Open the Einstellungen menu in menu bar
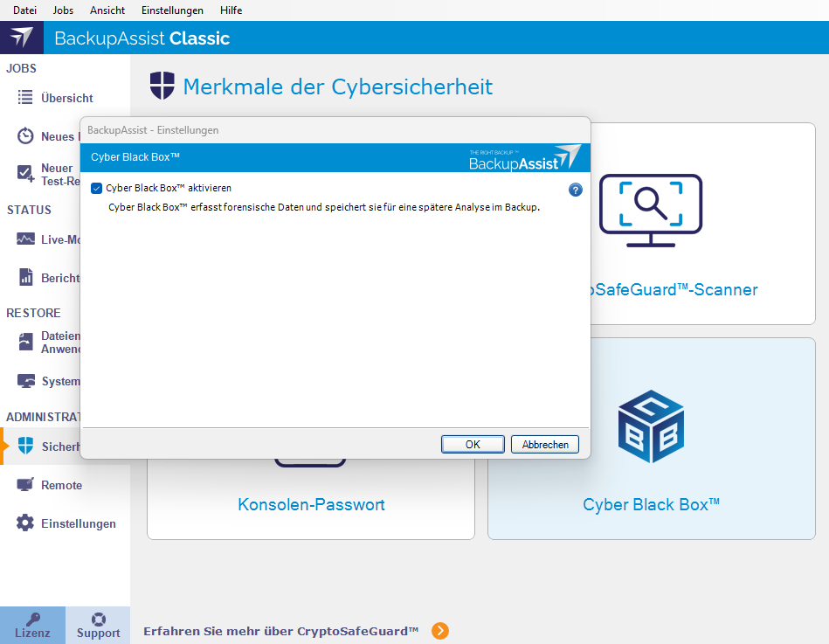The height and width of the screenshot is (644, 829). pyautogui.click(x=171, y=10)
